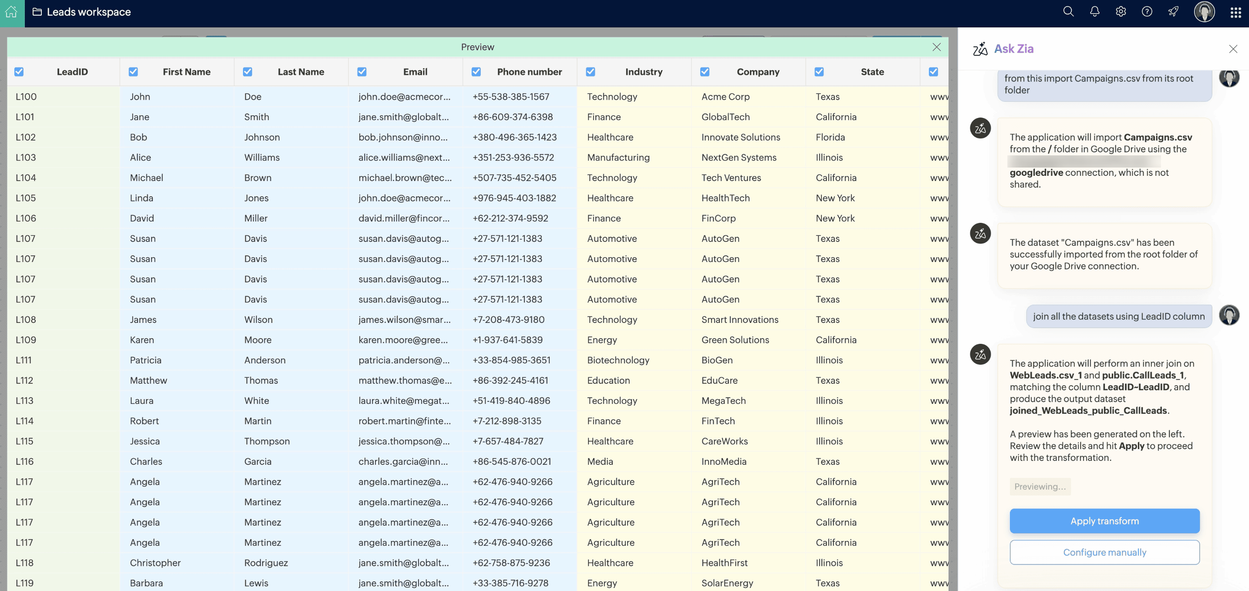Uncheck the Email column checkbox
The height and width of the screenshot is (591, 1249).
coord(362,72)
